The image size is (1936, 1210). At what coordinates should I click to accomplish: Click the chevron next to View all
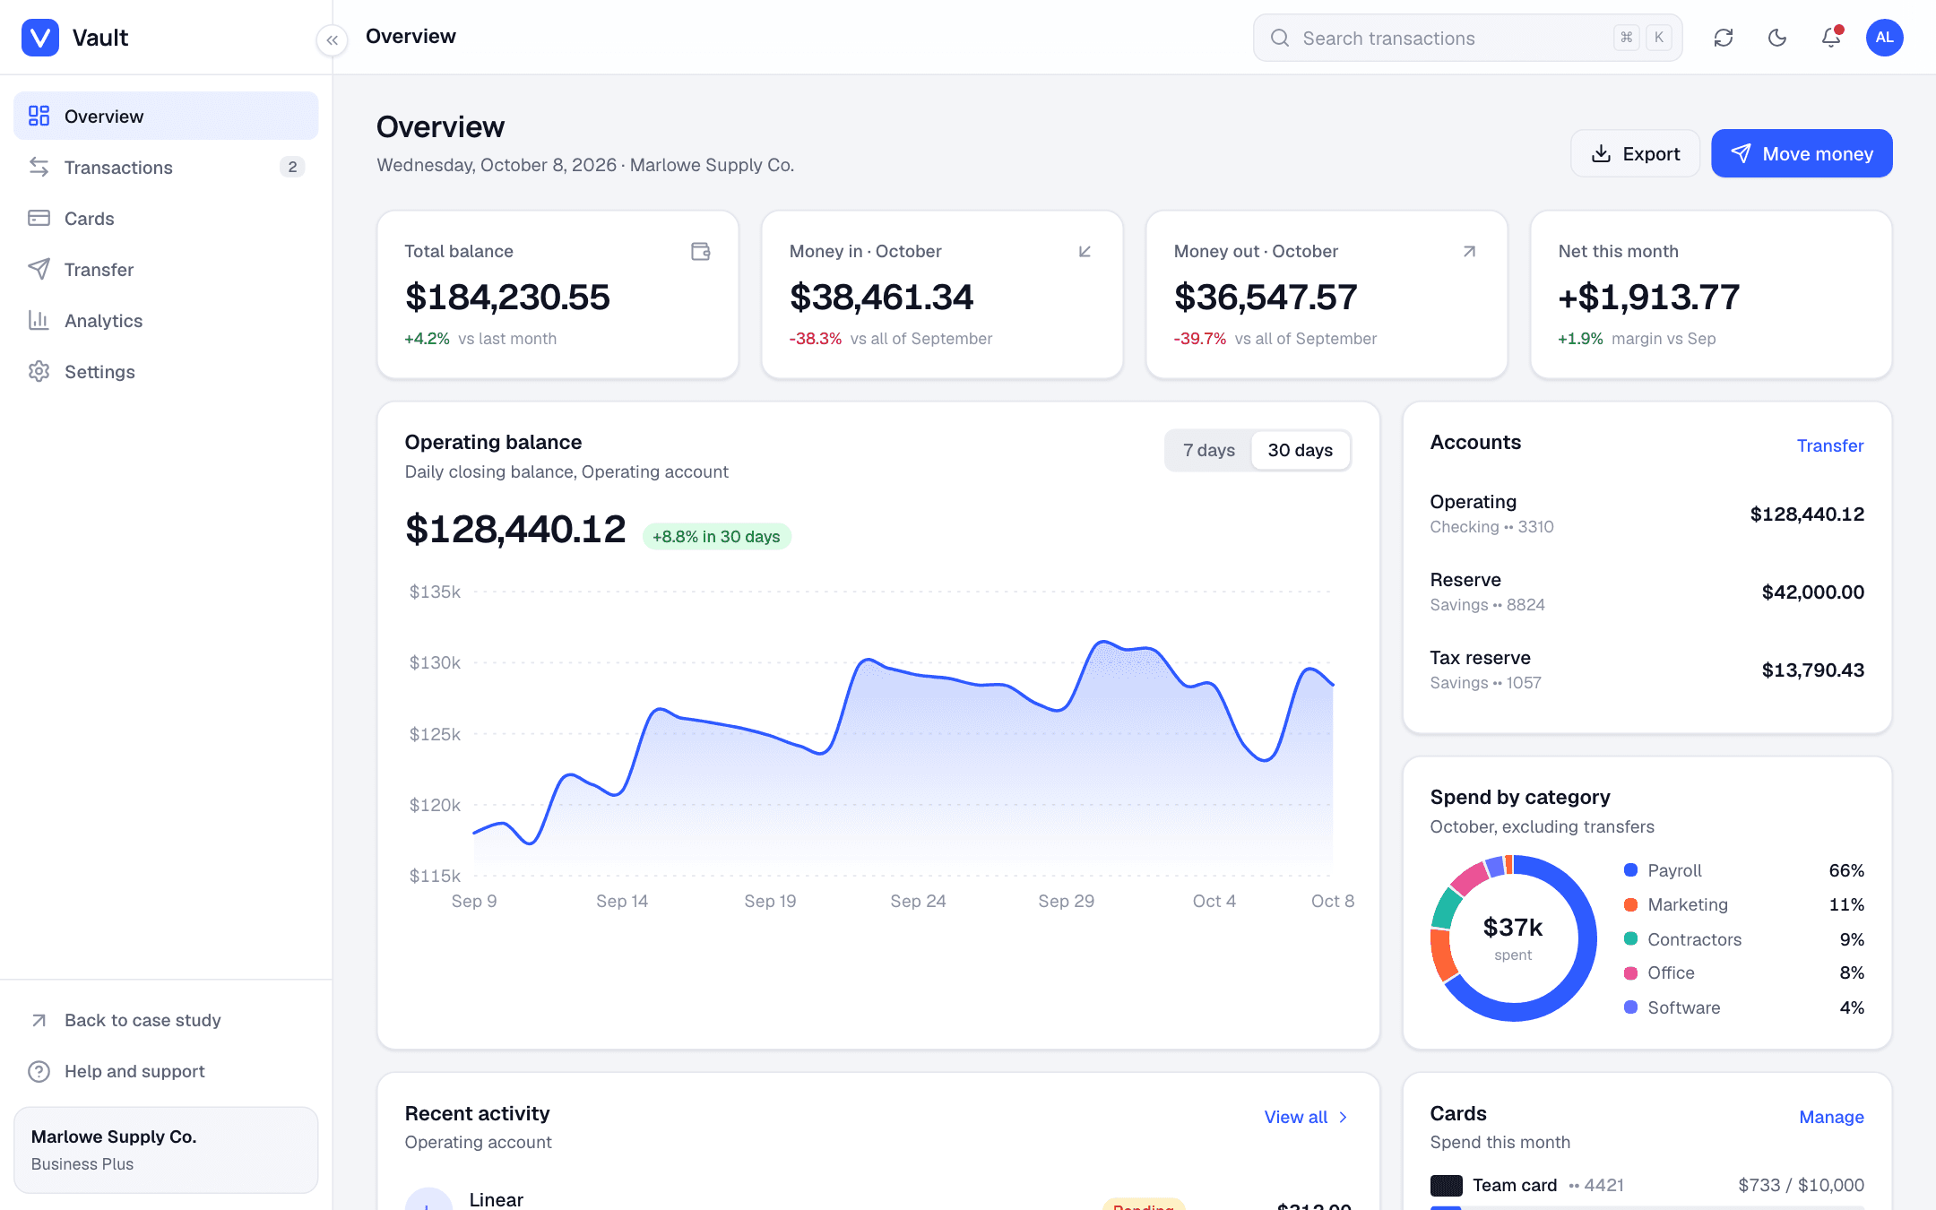click(x=1343, y=1117)
